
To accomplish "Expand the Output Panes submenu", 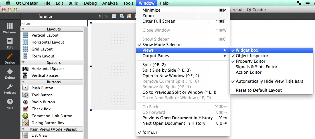I will pos(155,56).
